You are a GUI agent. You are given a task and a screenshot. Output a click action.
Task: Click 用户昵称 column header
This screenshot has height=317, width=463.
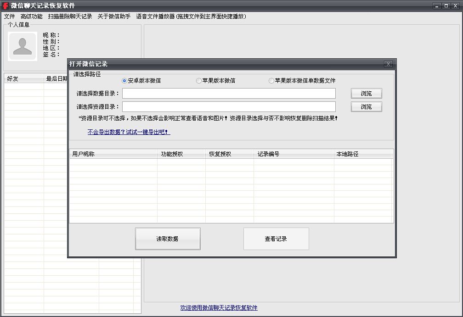point(113,154)
